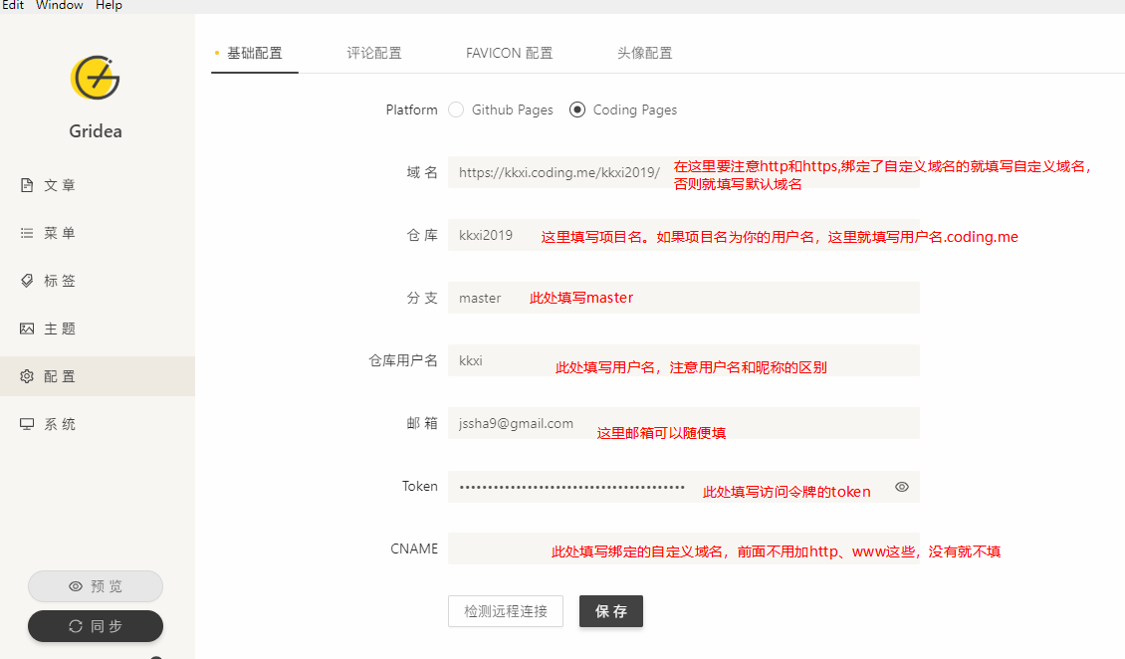Focus the 仓库 repository input field
1125x659 pixels.
tap(684, 235)
